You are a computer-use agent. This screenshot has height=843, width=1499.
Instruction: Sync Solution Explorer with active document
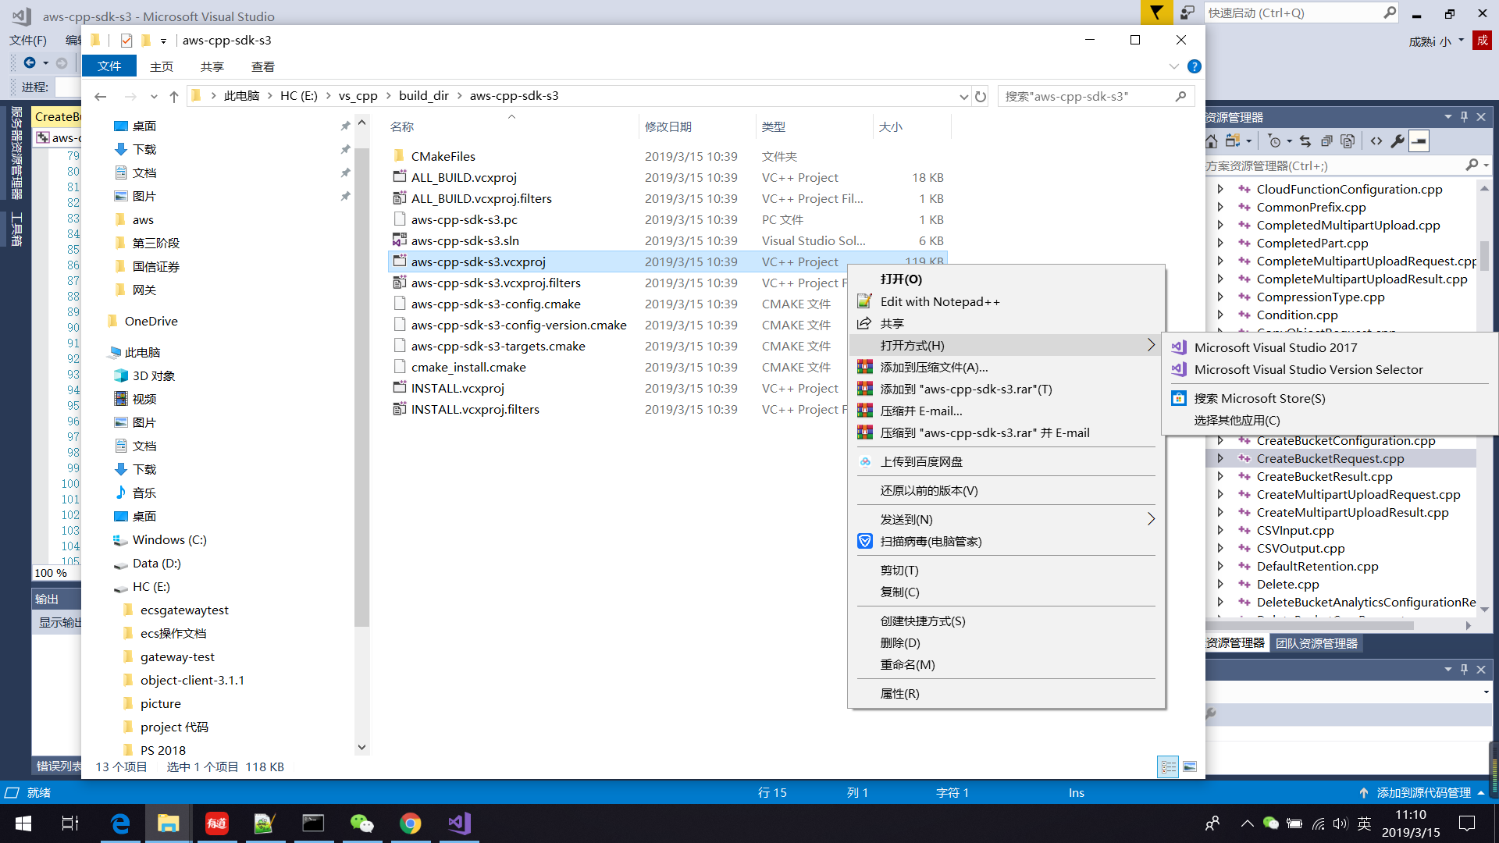[1305, 142]
